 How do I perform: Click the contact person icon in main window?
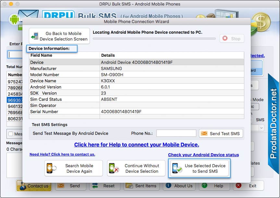[22, 186]
